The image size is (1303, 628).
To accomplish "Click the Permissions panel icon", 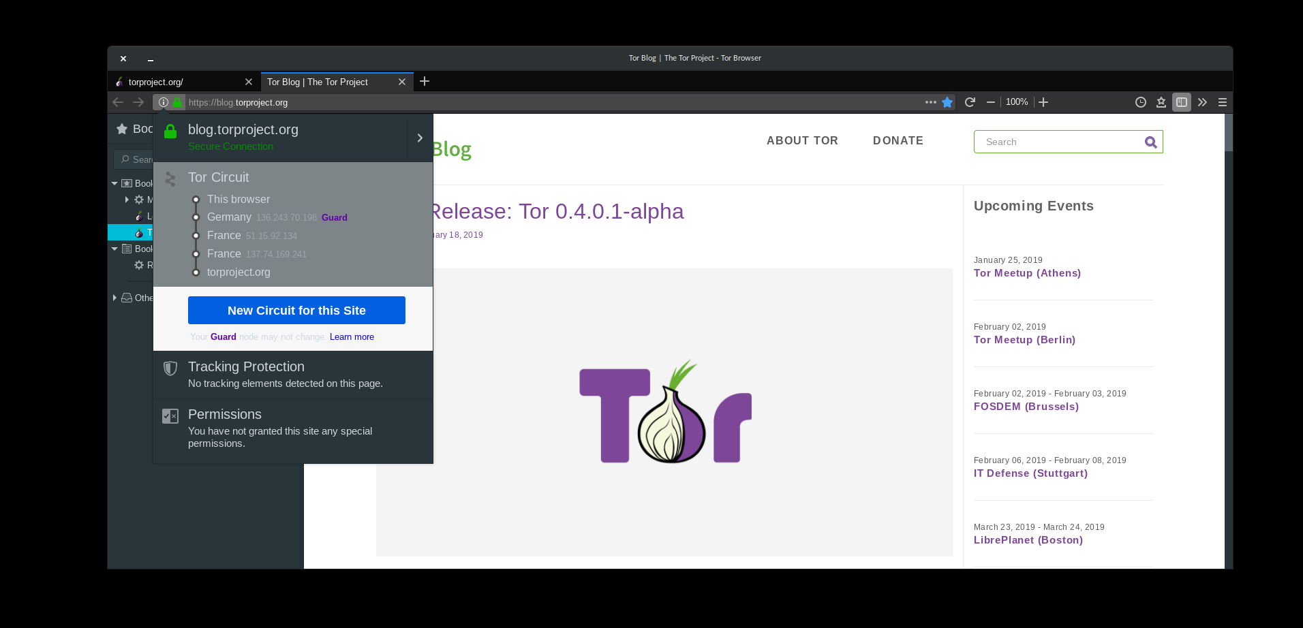I will pos(170,415).
